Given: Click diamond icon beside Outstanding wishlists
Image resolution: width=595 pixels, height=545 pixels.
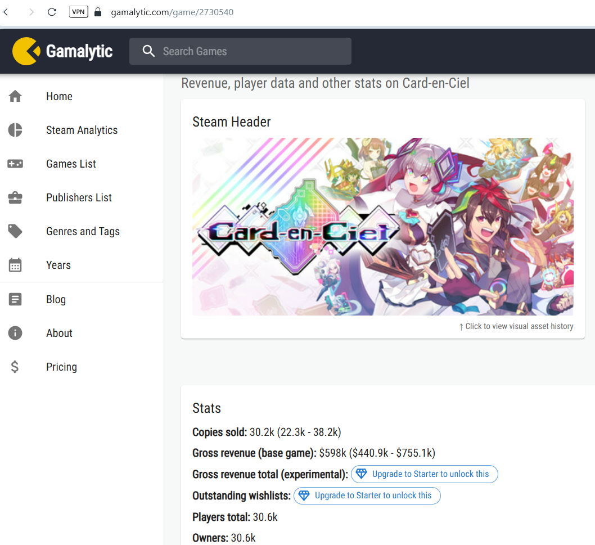Looking at the screenshot, I should (304, 496).
